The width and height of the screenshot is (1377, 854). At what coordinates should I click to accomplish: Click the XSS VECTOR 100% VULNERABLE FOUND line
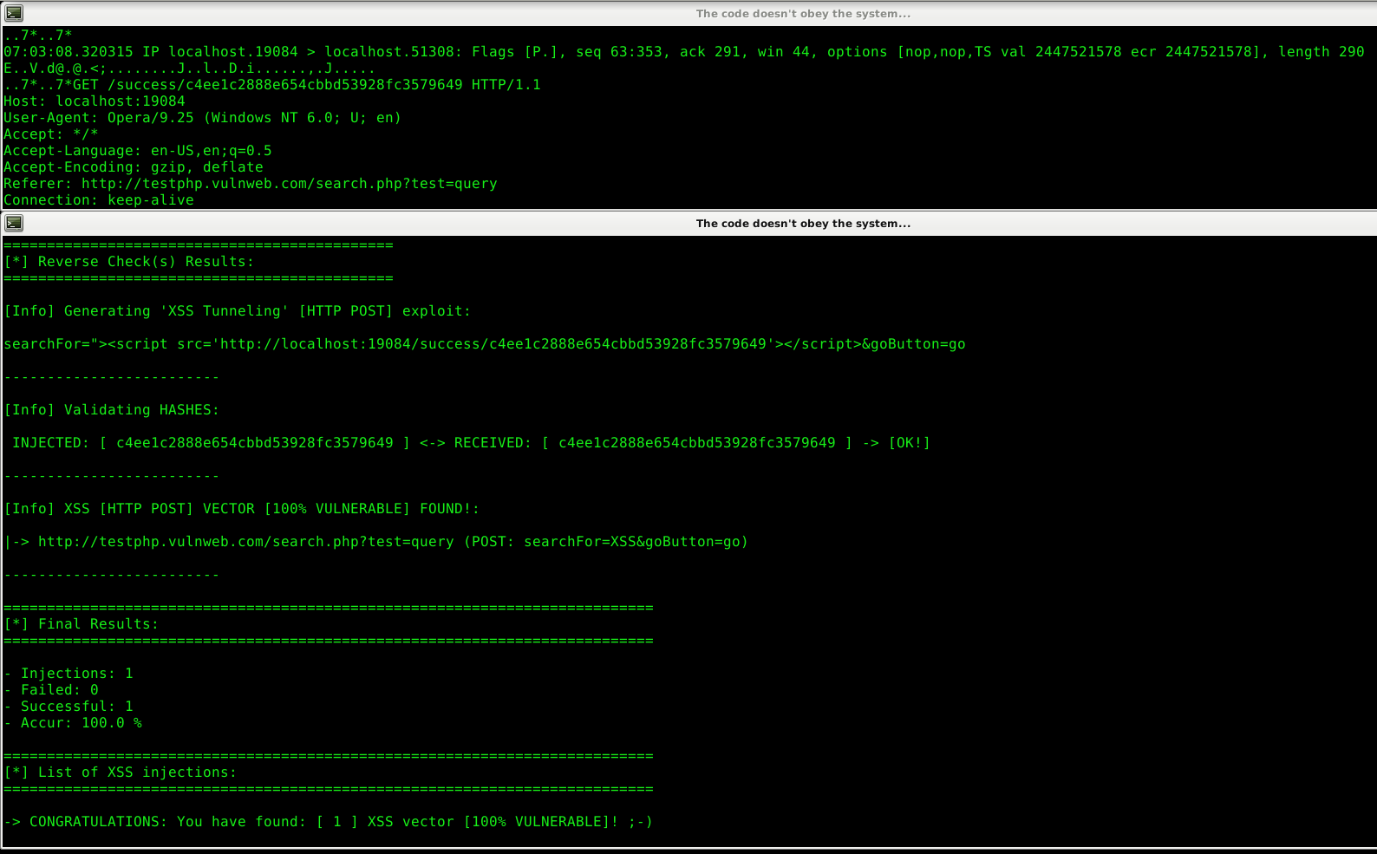click(x=242, y=509)
